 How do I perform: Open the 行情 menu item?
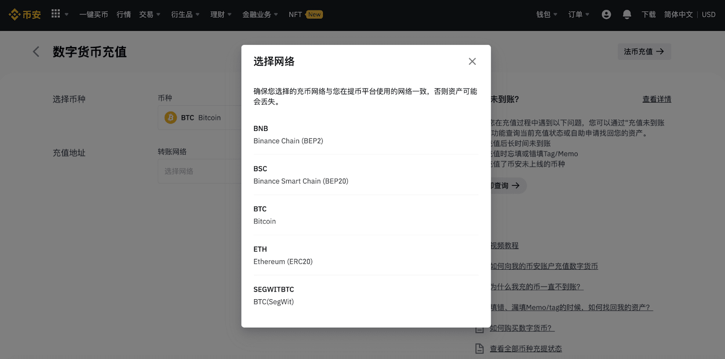coord(124,15)
